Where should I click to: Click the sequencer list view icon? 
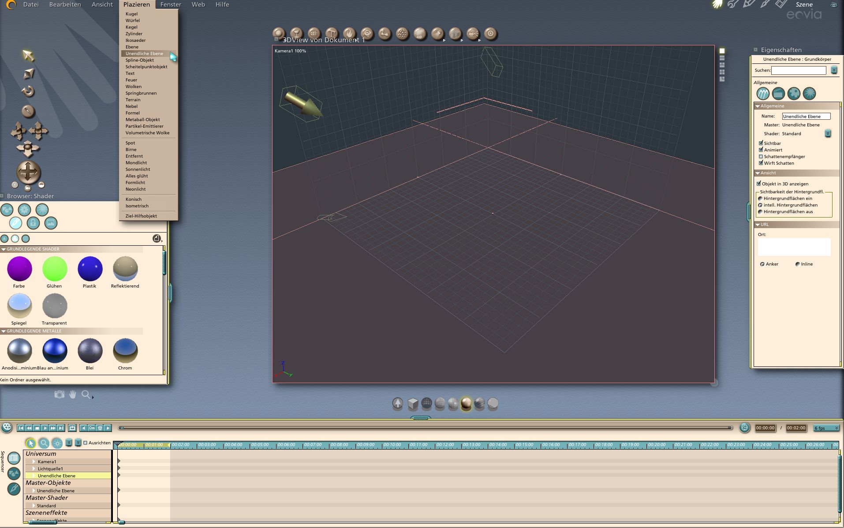click(14, 458)
